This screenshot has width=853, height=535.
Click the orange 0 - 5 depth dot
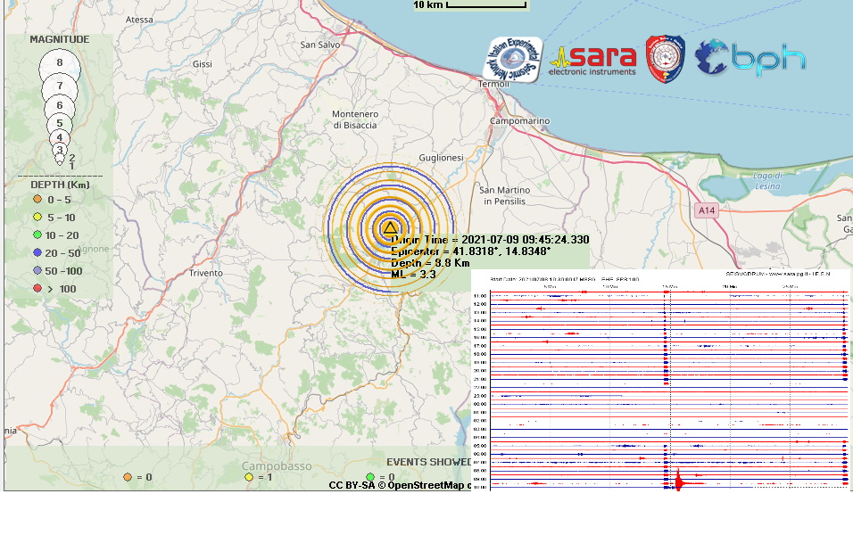pyautogui.click(x=37, y=200)
